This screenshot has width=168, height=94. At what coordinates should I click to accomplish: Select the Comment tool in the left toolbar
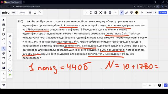click(3, 54)
